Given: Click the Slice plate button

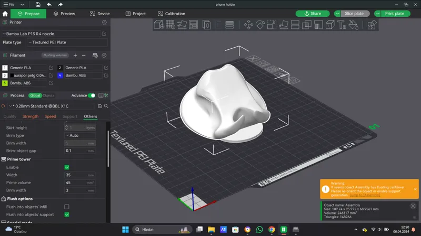Looking at the screenshot, I should point(354,14).
